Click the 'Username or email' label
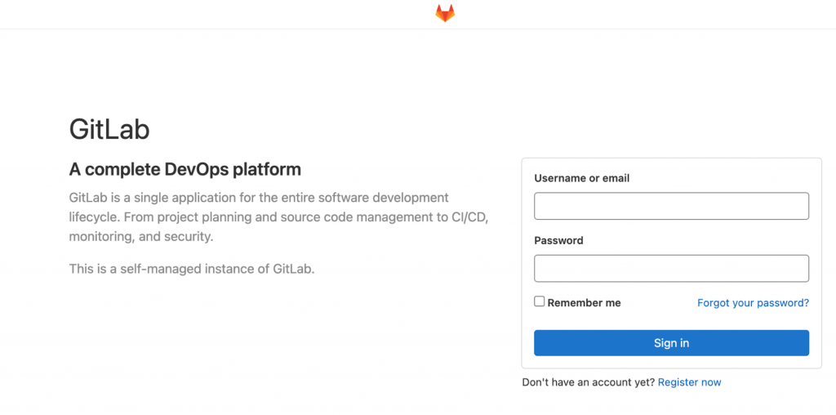This screenshot has height=415, width=836. click(x=581, y=178)
